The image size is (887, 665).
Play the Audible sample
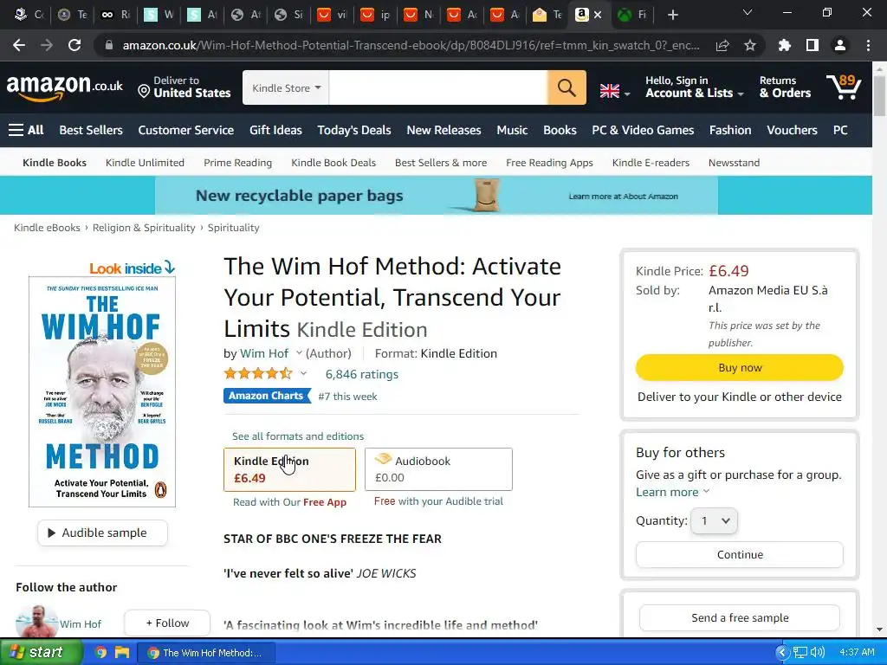coord(102,533)
